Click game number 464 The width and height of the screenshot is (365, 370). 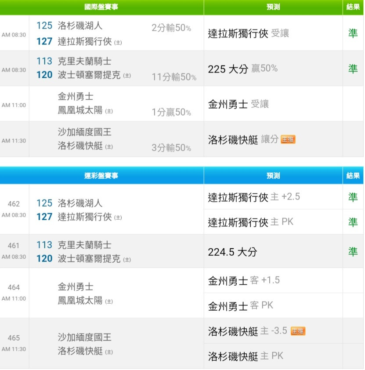tap(14, 287)
